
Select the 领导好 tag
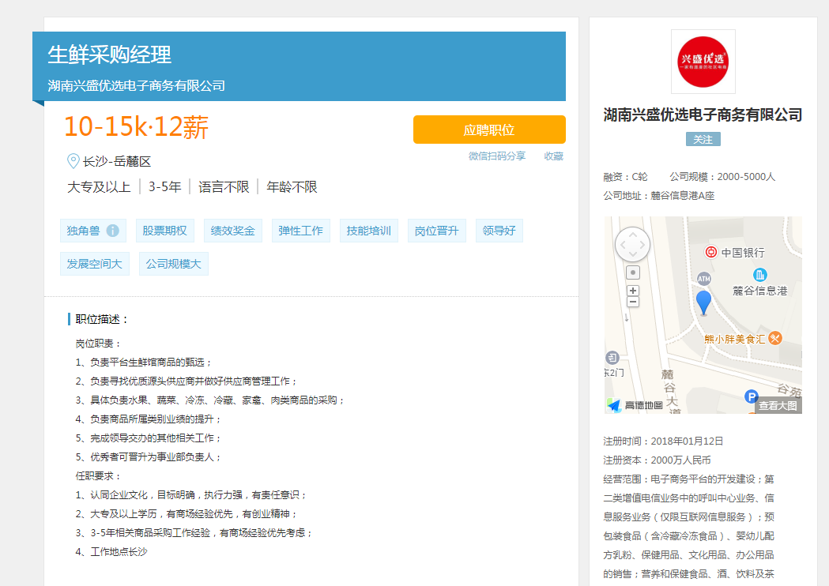point(499,231)
